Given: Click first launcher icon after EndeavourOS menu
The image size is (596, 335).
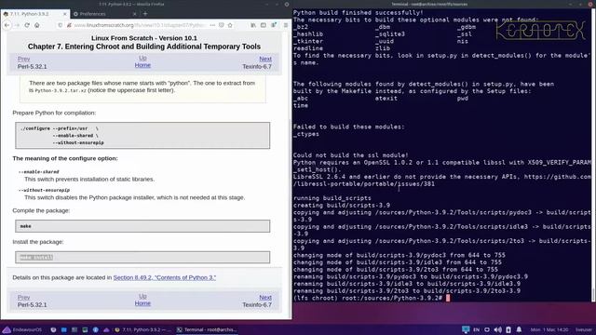Looking at the screenshot, I should [53, 329].
